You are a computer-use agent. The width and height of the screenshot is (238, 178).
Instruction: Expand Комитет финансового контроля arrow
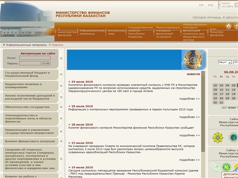(61, 141)
